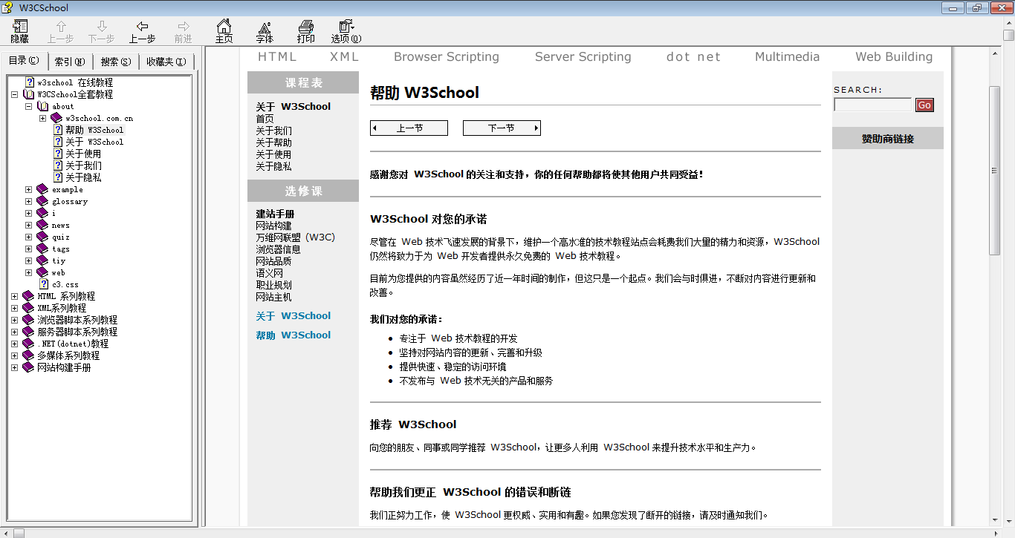
Task: Click the 主页 (Home) toolbar icon
Action: 222,30
